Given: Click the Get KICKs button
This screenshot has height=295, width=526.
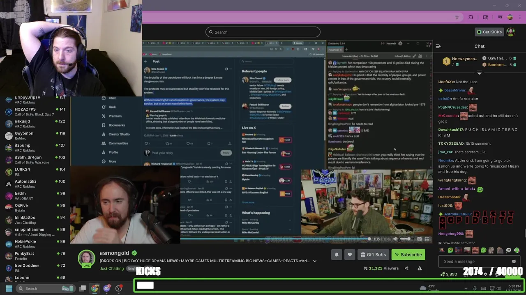Looking at the screenshot, I should (489, 32).
